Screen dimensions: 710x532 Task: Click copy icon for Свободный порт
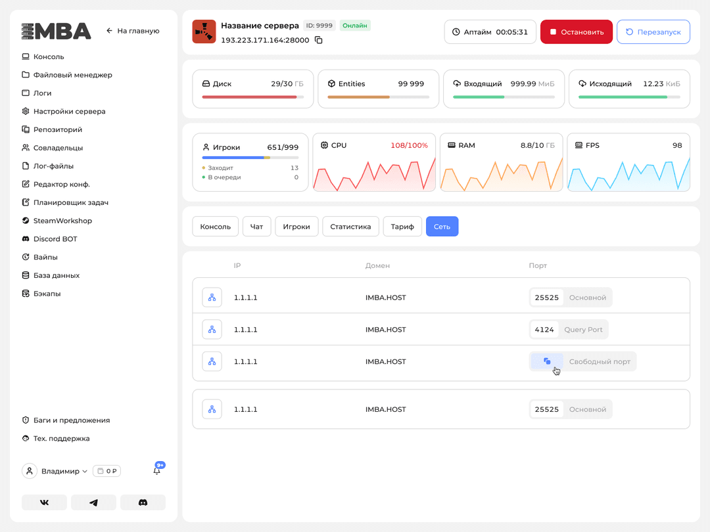point(547,361)
